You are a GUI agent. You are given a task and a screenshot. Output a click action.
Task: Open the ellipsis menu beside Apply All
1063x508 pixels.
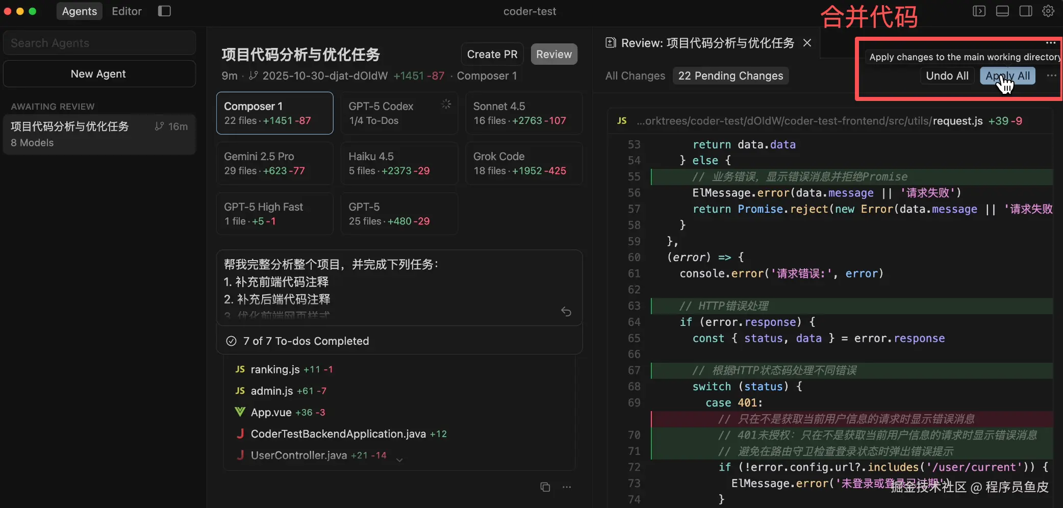click(1051, 75)
